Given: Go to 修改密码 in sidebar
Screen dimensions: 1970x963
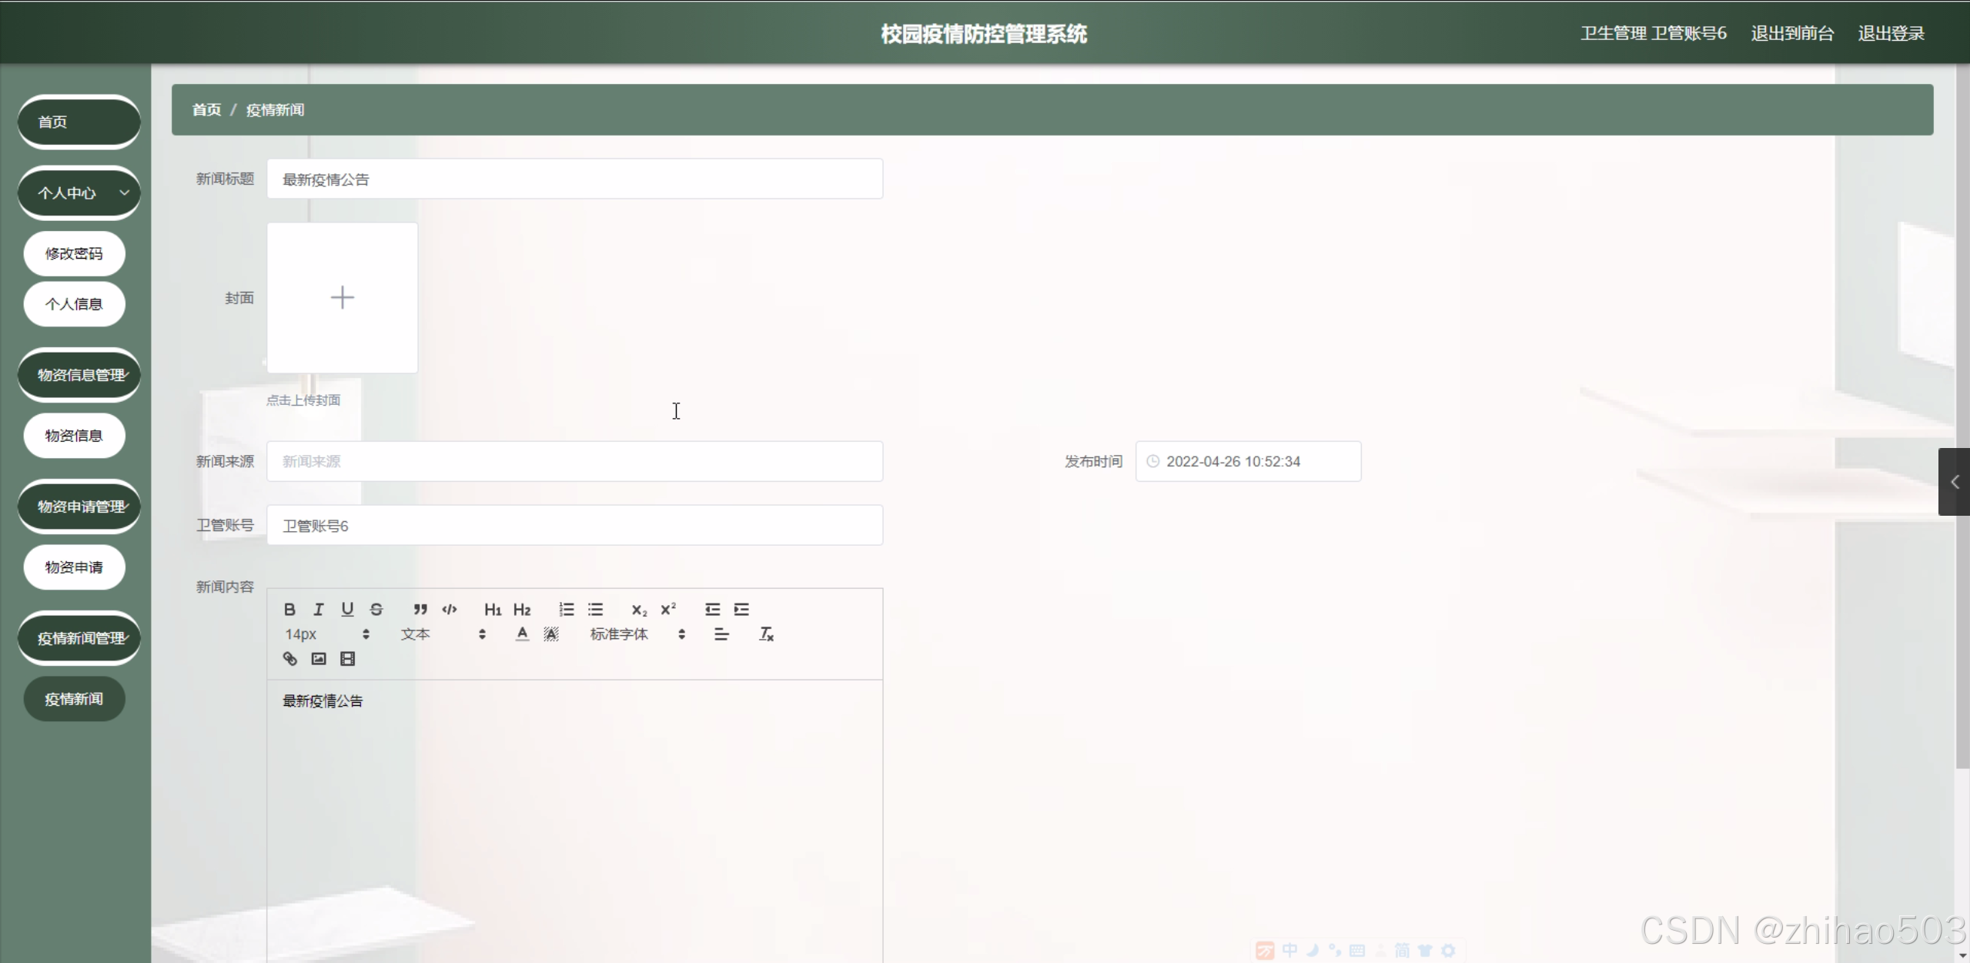Looking at the screenshot, I should click(74, 253).
